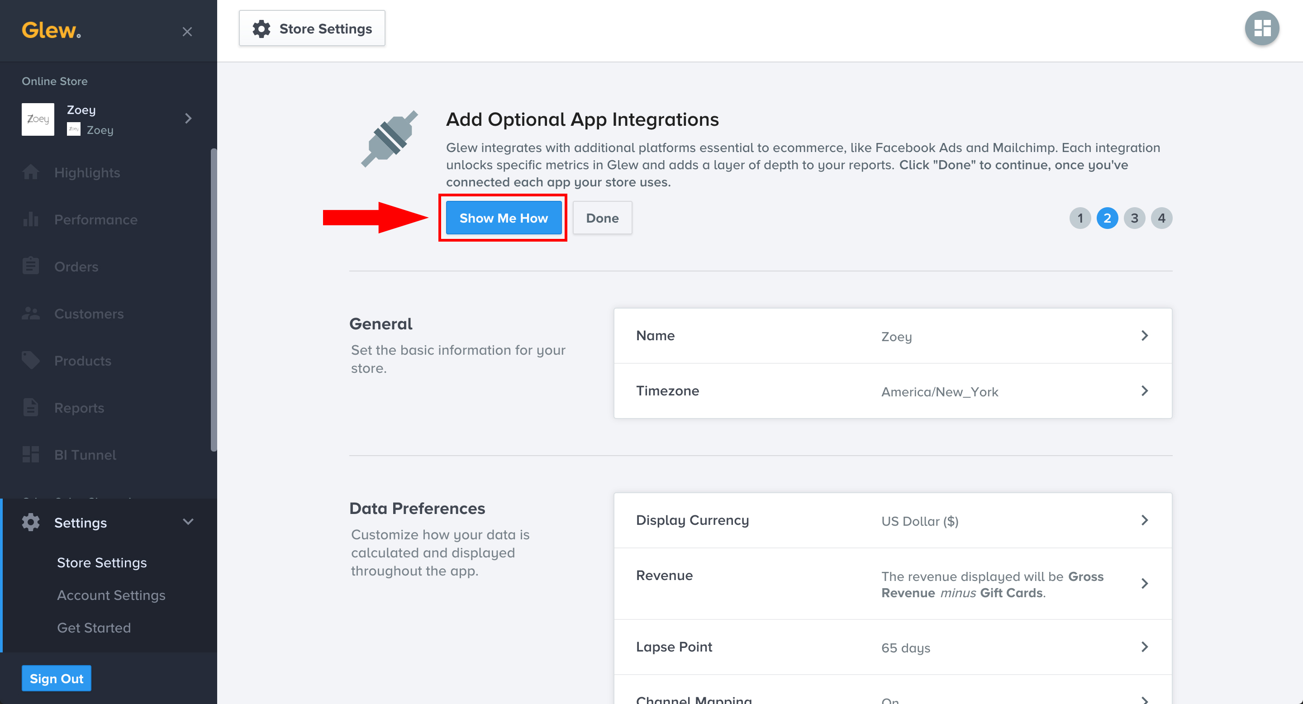Click the BI Tunnel grid icon
The width and height of the screenshot is (1303, 704).
[x=30, y=455]
